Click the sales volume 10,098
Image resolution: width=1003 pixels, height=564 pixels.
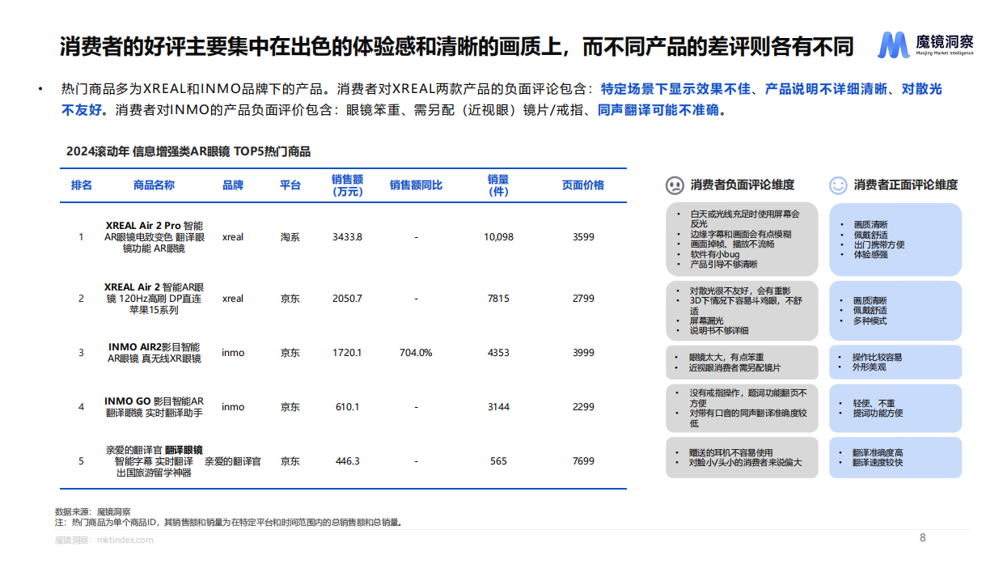coord(498,237)
